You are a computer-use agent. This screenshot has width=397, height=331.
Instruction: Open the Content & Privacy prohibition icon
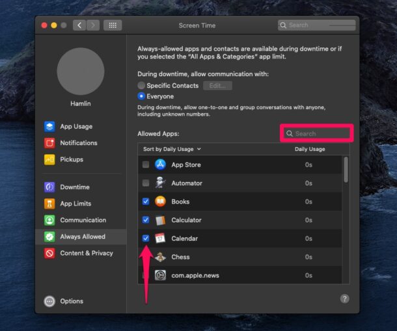(x=49, y=253)
